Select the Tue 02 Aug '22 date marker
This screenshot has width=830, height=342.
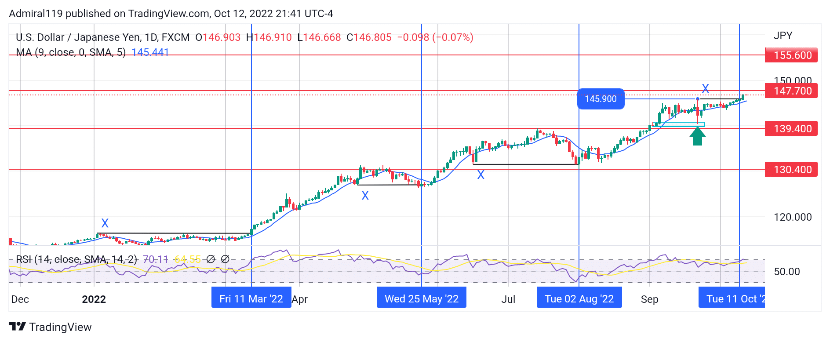[x=579, y=298]
